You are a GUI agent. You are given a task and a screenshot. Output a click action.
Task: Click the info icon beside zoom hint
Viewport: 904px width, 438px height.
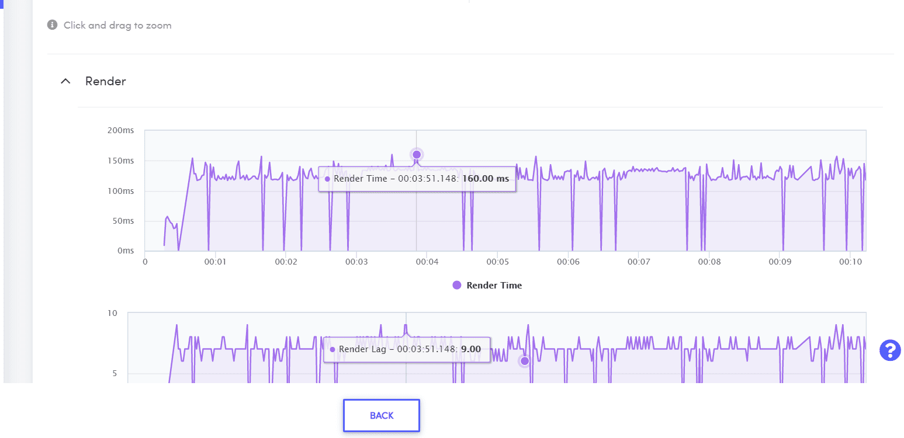coord(53,25)
